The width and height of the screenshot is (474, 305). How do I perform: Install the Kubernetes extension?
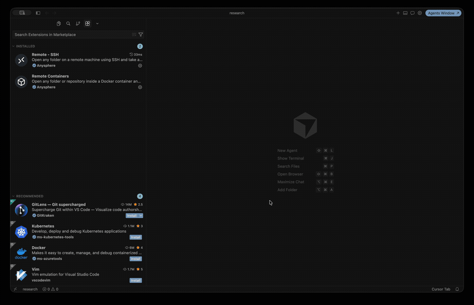click(136, 237)
